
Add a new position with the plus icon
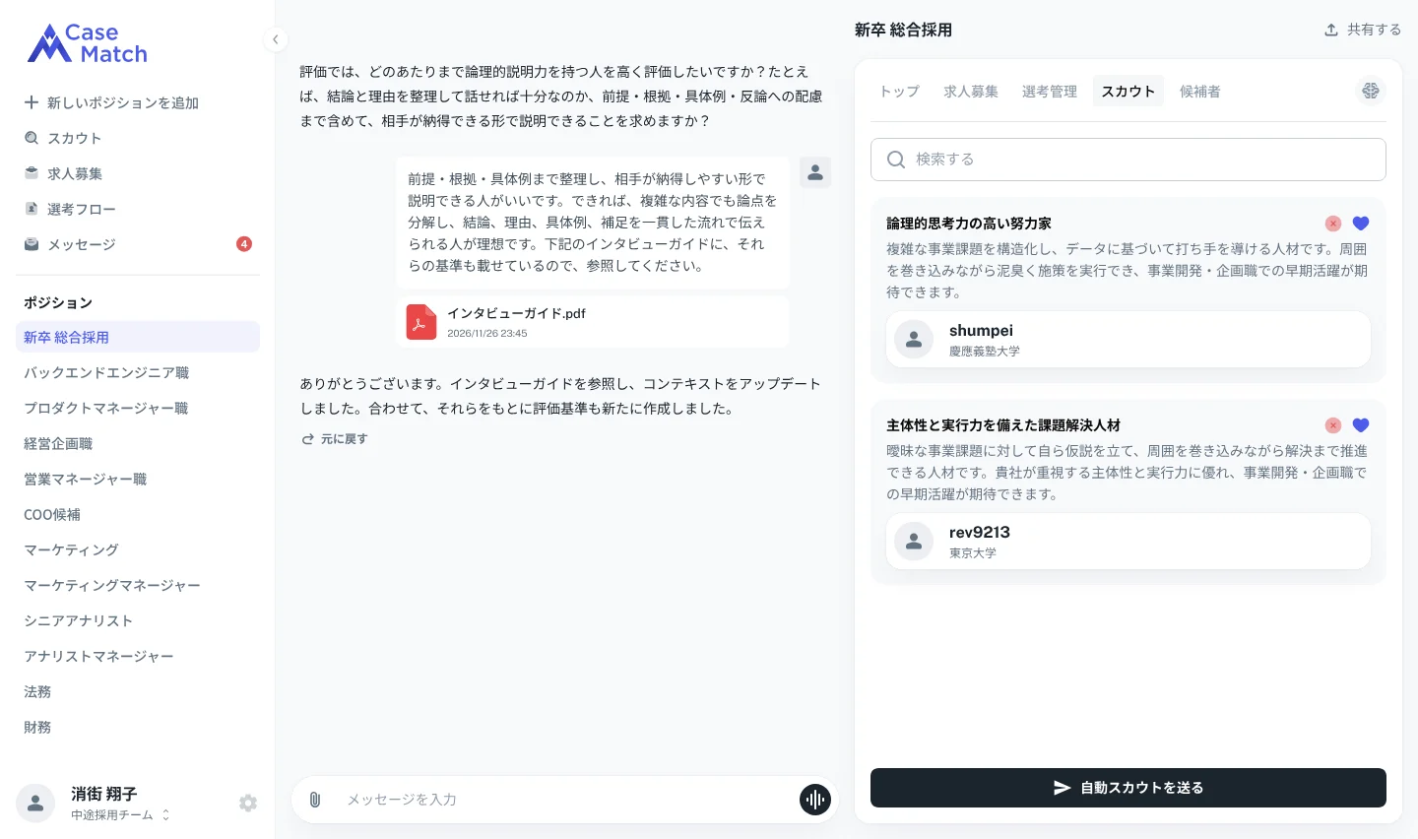[x=32, y=102]
